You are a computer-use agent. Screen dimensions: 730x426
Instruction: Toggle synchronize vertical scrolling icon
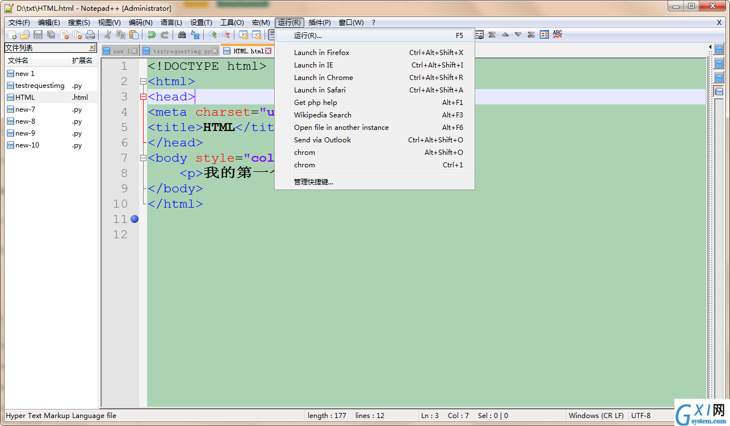pyautogui.click(x=244, y=35)
